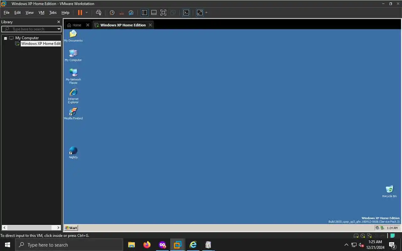Click the stretch guest display icon
The height and width of the screenshot is (251, 402).
pos(200,13)
